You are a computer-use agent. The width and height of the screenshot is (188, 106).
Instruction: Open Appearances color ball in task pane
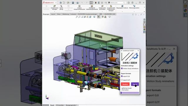[x=144, y=29]
